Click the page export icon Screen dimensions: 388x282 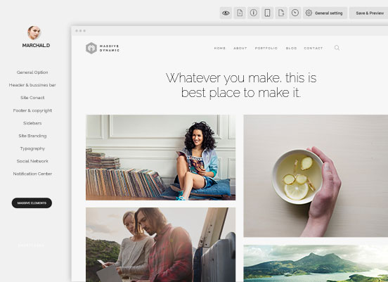pos(281,13)
